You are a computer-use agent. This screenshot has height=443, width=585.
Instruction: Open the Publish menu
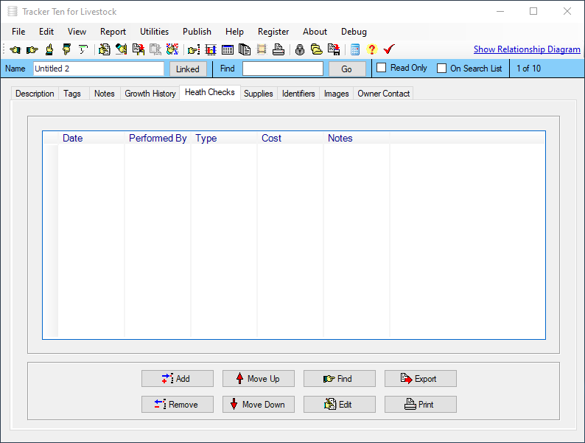coord(197,32)
